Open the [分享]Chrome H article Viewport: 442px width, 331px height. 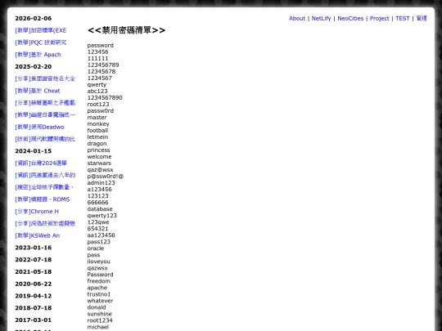(37, 212)
